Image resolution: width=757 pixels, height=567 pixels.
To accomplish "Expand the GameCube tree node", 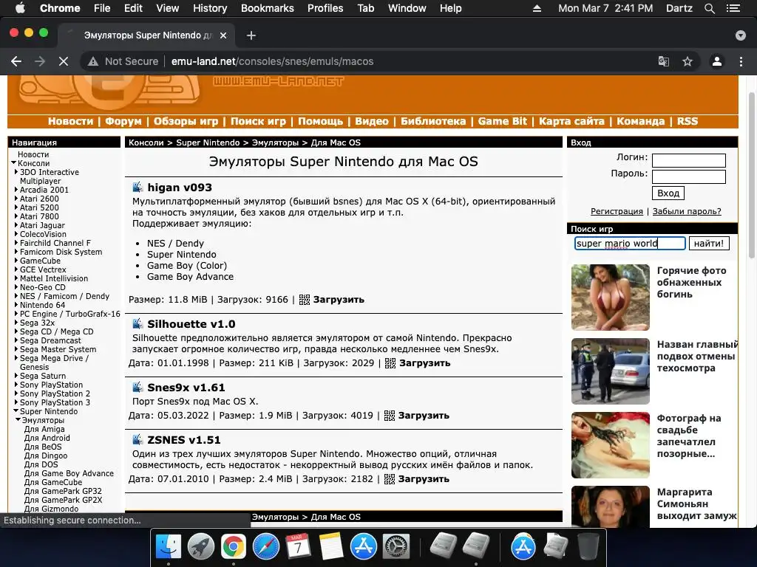I will pos(16,261).
